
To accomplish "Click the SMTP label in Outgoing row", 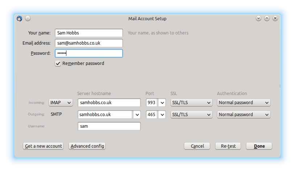I will [x=56, y=114].
